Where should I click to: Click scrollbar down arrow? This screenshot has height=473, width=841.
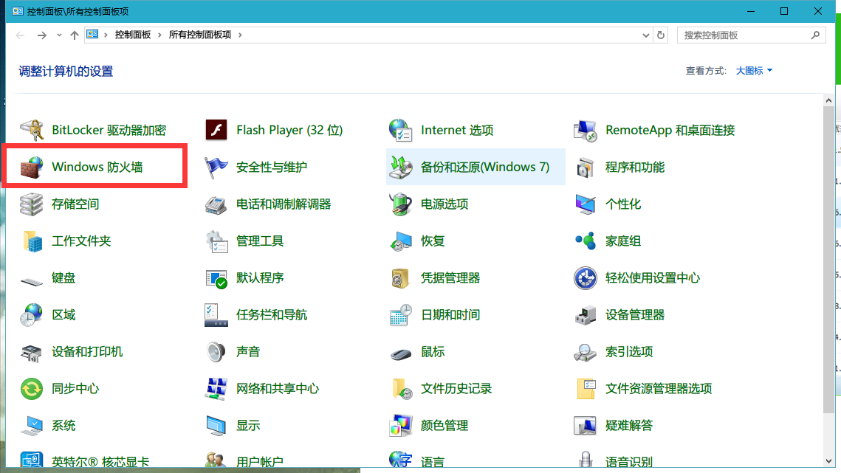(828, 461)
